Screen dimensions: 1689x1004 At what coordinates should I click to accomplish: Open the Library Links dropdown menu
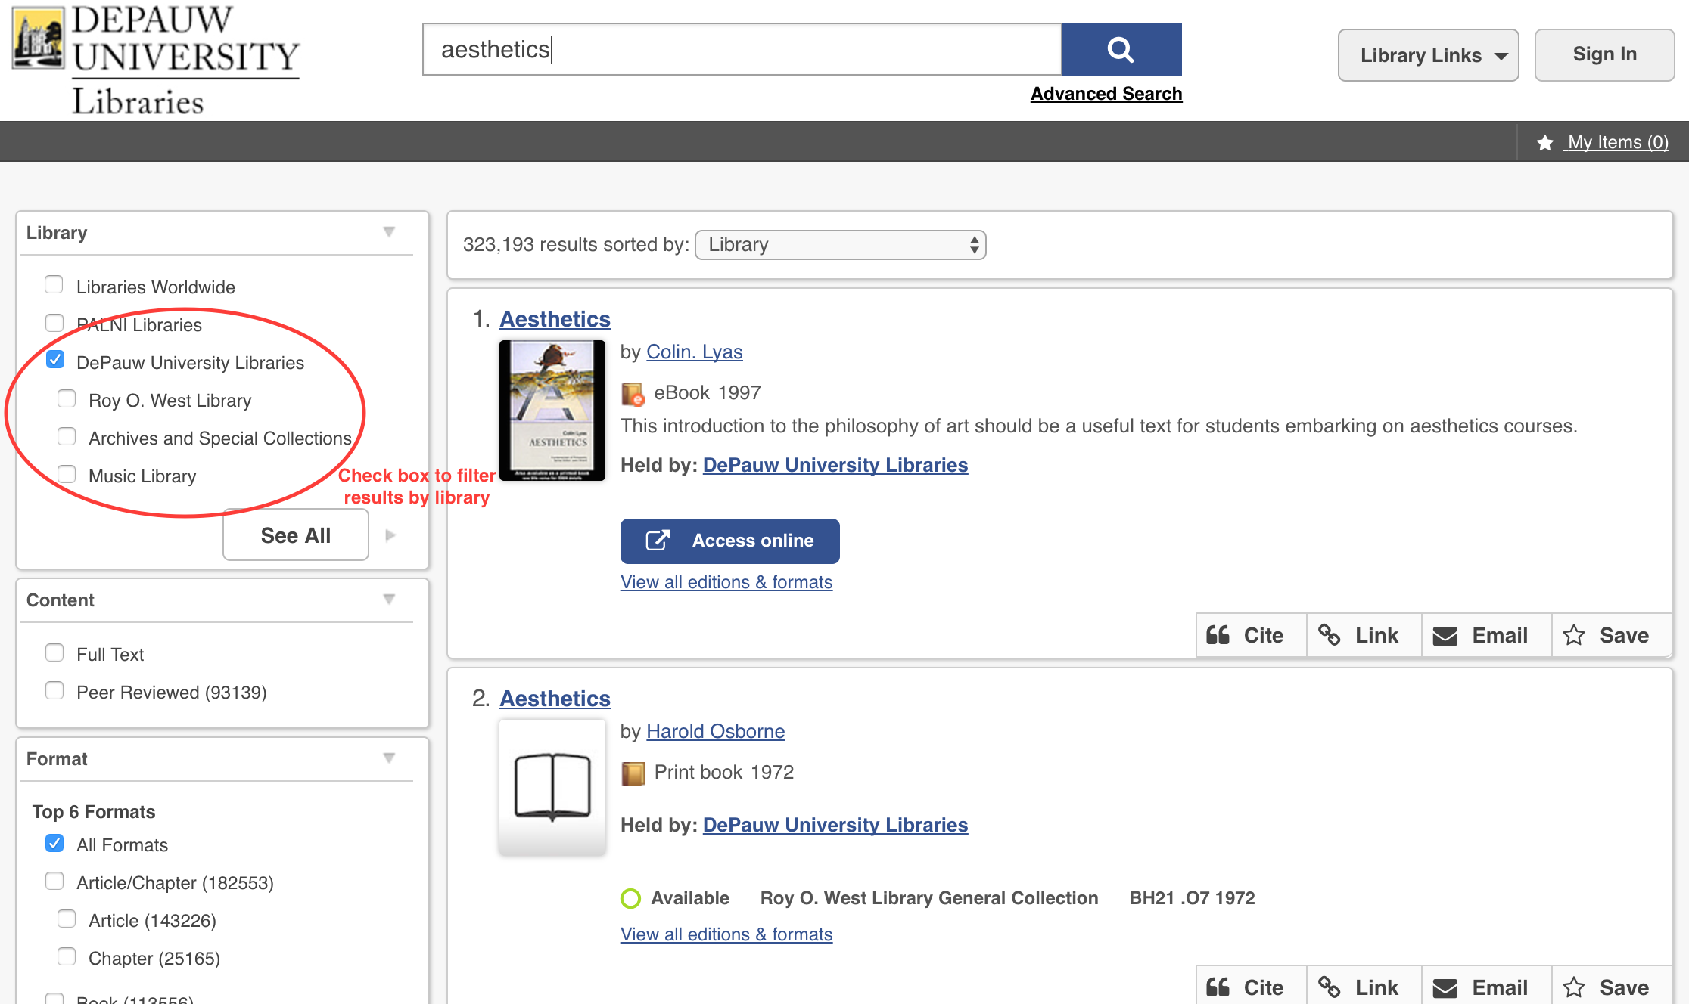1428,55
